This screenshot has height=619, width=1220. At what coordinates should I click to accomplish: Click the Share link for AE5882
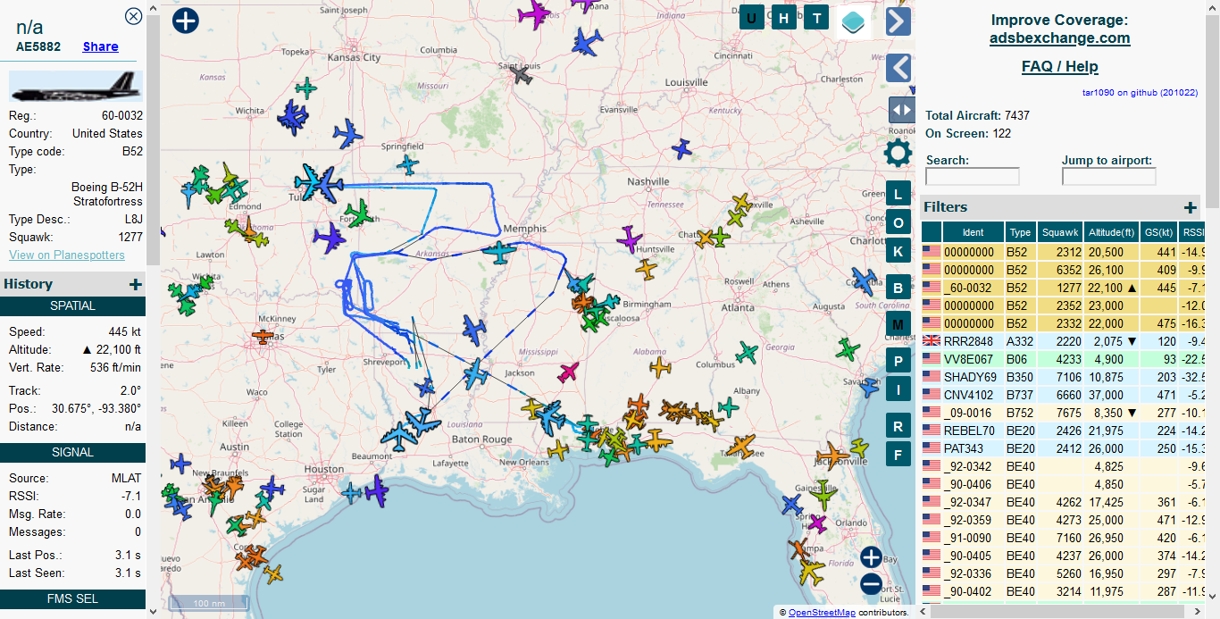[101, 46]
